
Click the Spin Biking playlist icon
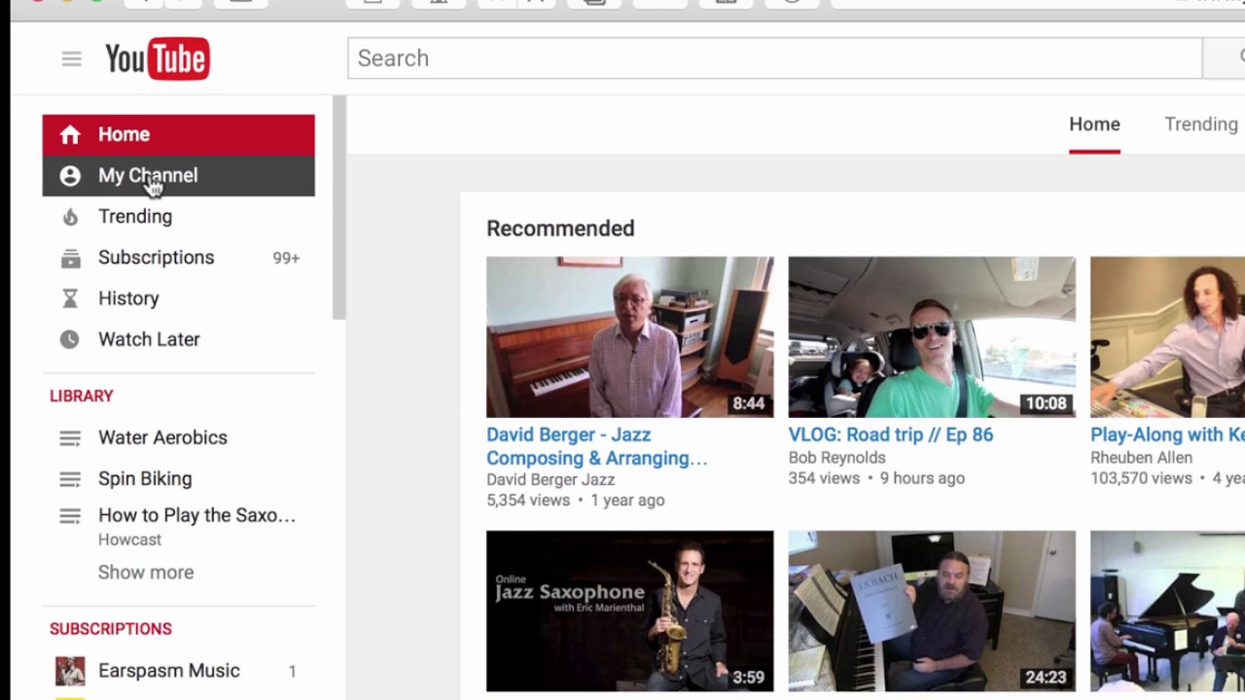pos(70,478)
